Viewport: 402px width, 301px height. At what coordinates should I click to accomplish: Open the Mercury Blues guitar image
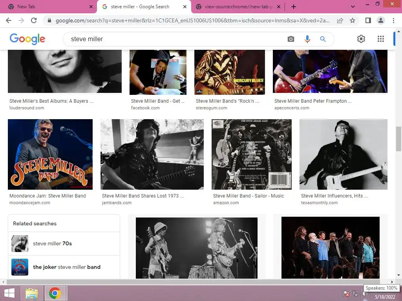tap(229, 72)
